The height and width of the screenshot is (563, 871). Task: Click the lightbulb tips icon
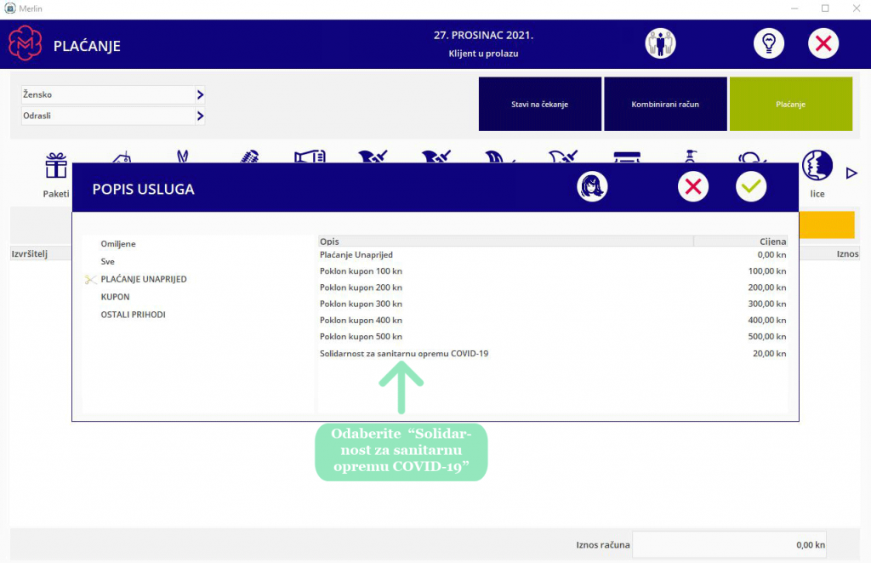(x=769, y=43)
